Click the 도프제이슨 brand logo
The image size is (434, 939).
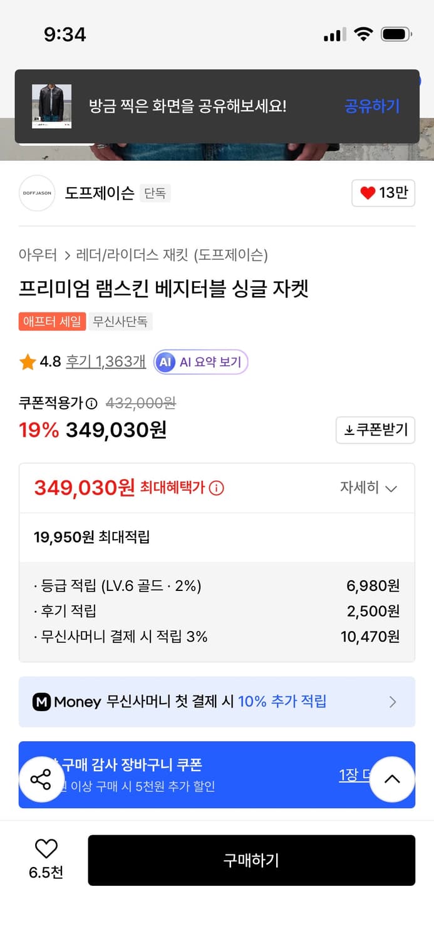coord(36,193)
